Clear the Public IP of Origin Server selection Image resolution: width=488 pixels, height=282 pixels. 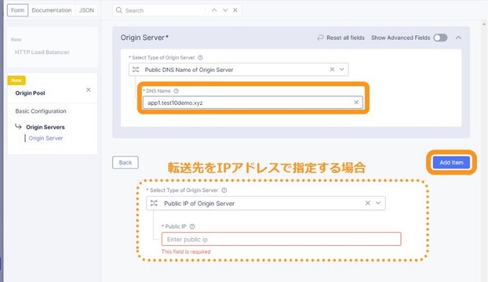coord(368,203)
